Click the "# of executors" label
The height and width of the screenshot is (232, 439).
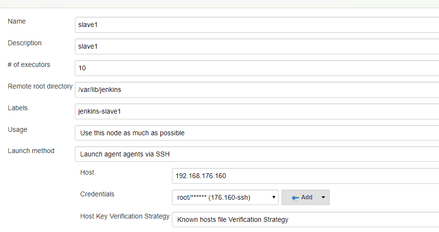pos(29,64)
